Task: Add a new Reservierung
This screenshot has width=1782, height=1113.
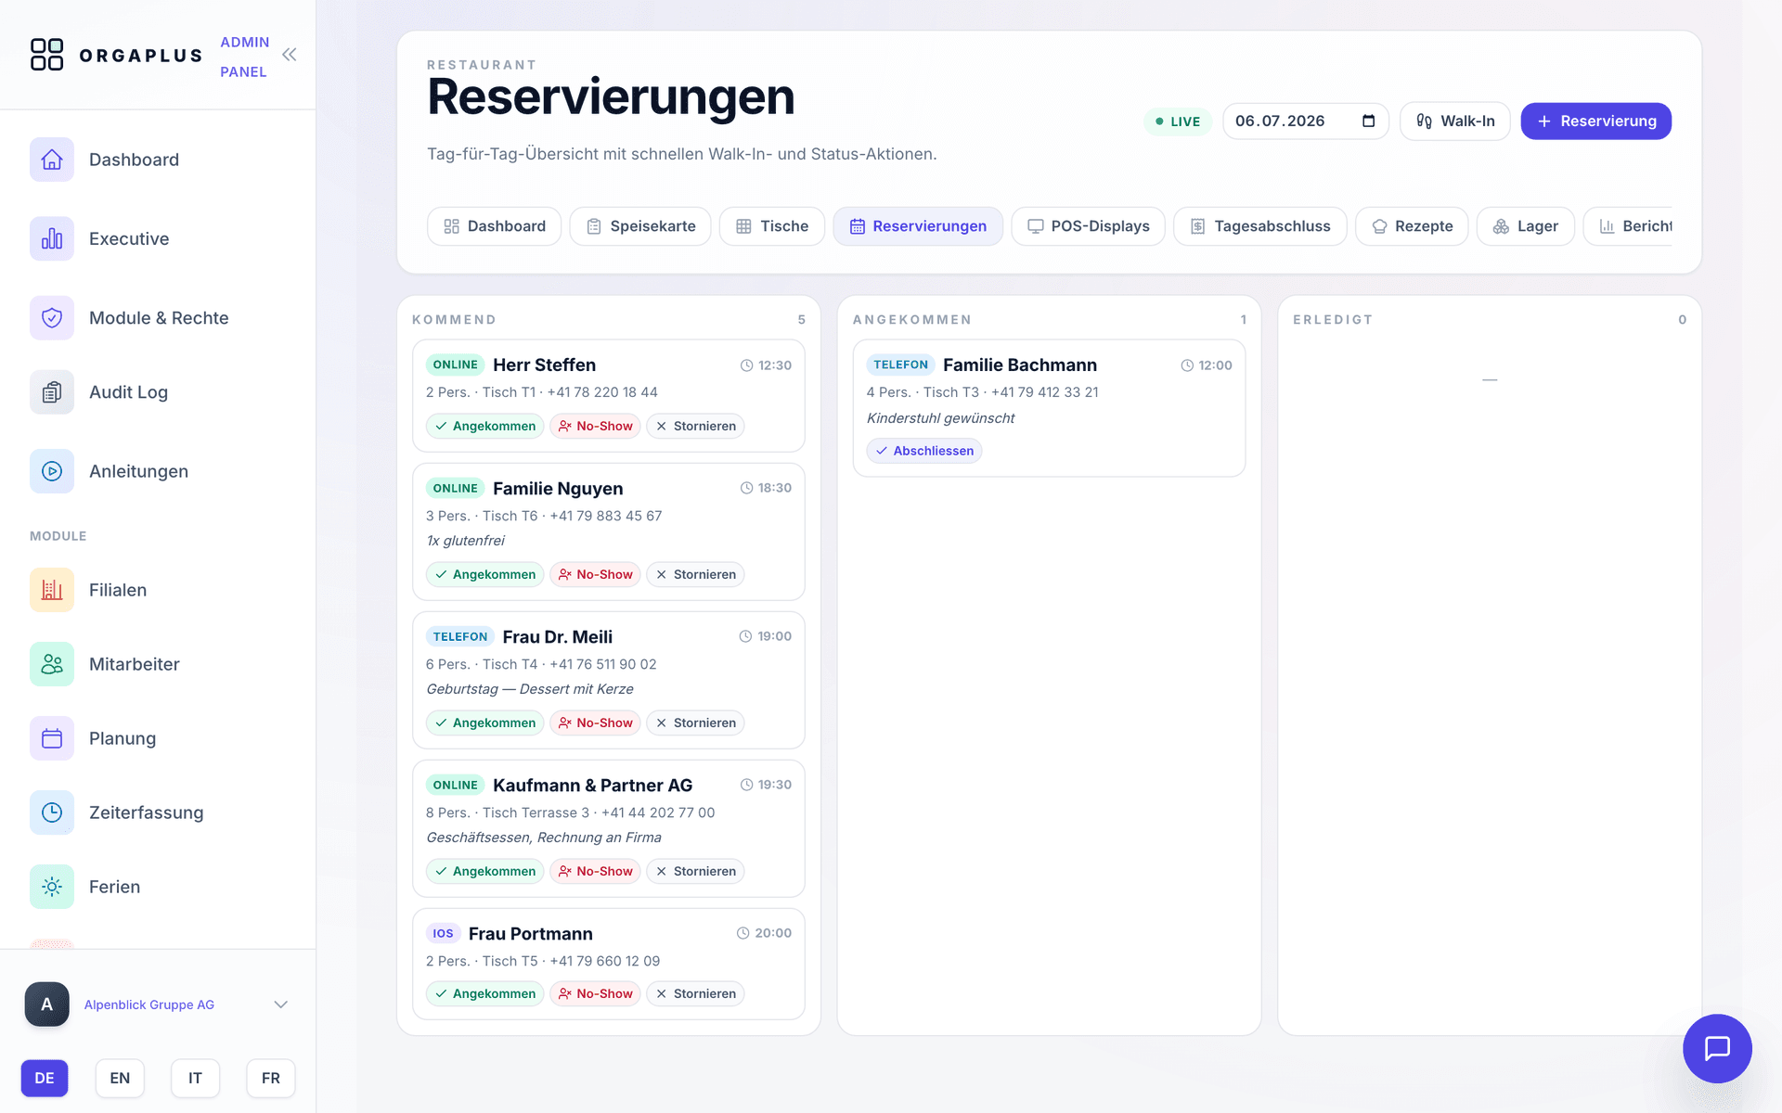Action: (x=1596, y=122)
